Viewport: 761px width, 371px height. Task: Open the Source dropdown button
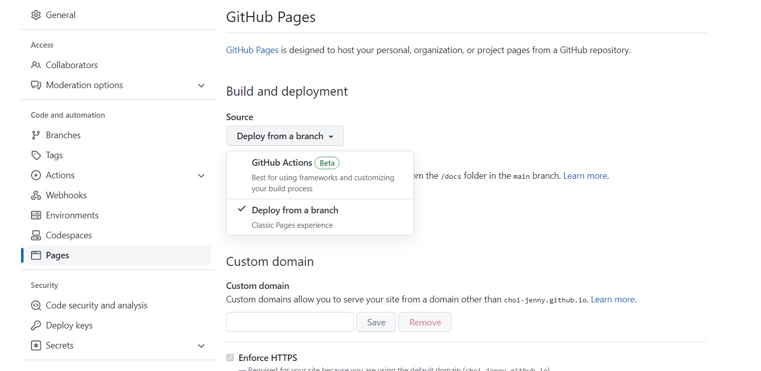tap(285, 136)
